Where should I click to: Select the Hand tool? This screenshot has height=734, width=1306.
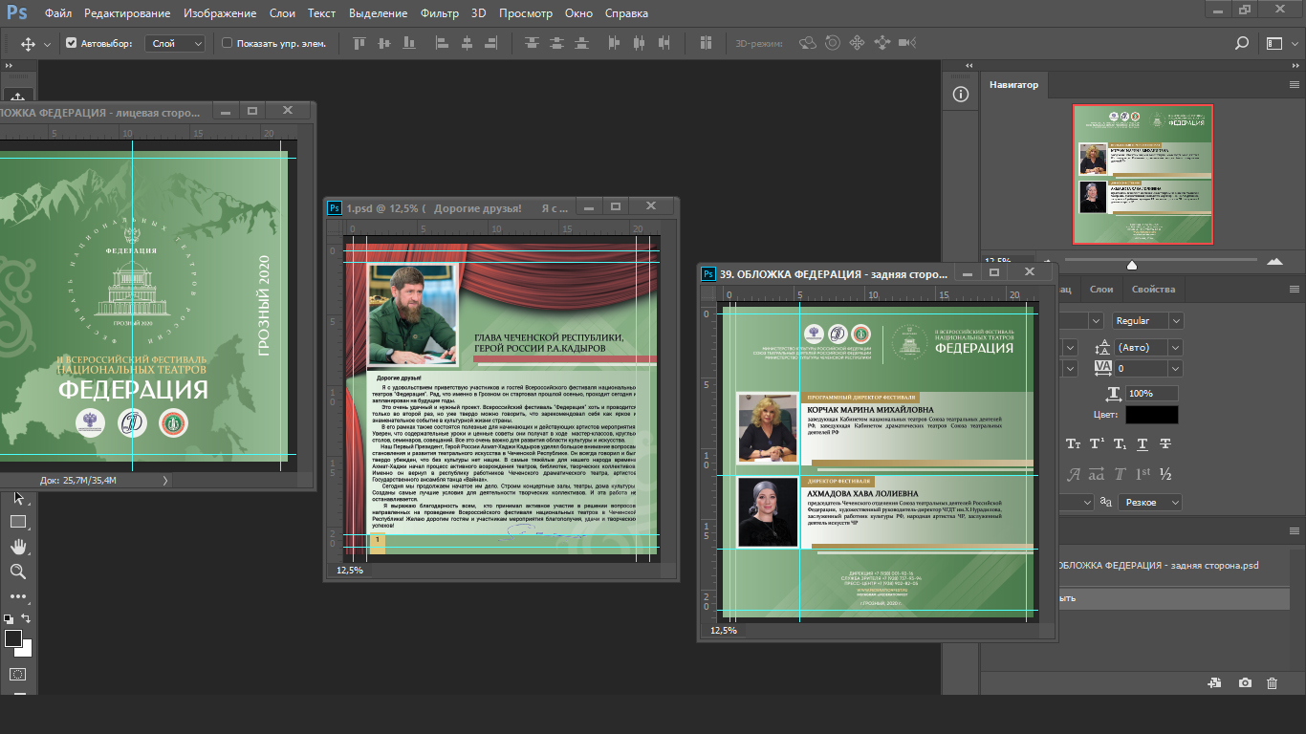point(17,547)
